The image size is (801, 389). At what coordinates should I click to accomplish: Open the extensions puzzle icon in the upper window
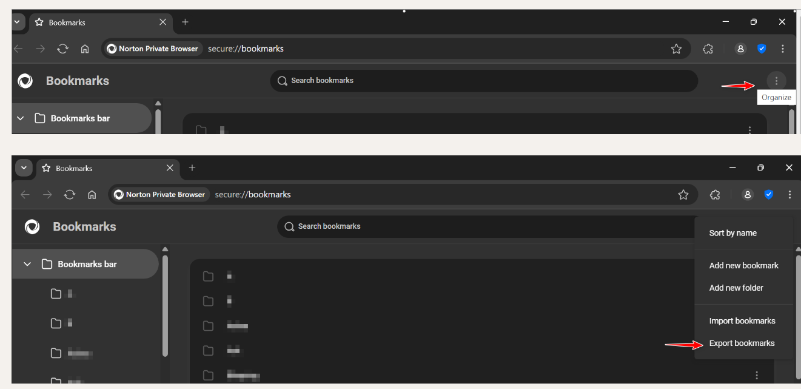(x=708, y=49)
